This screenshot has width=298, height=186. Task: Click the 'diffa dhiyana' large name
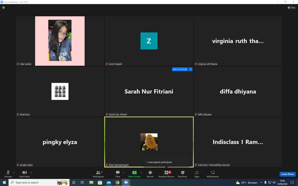pos(238,92)
